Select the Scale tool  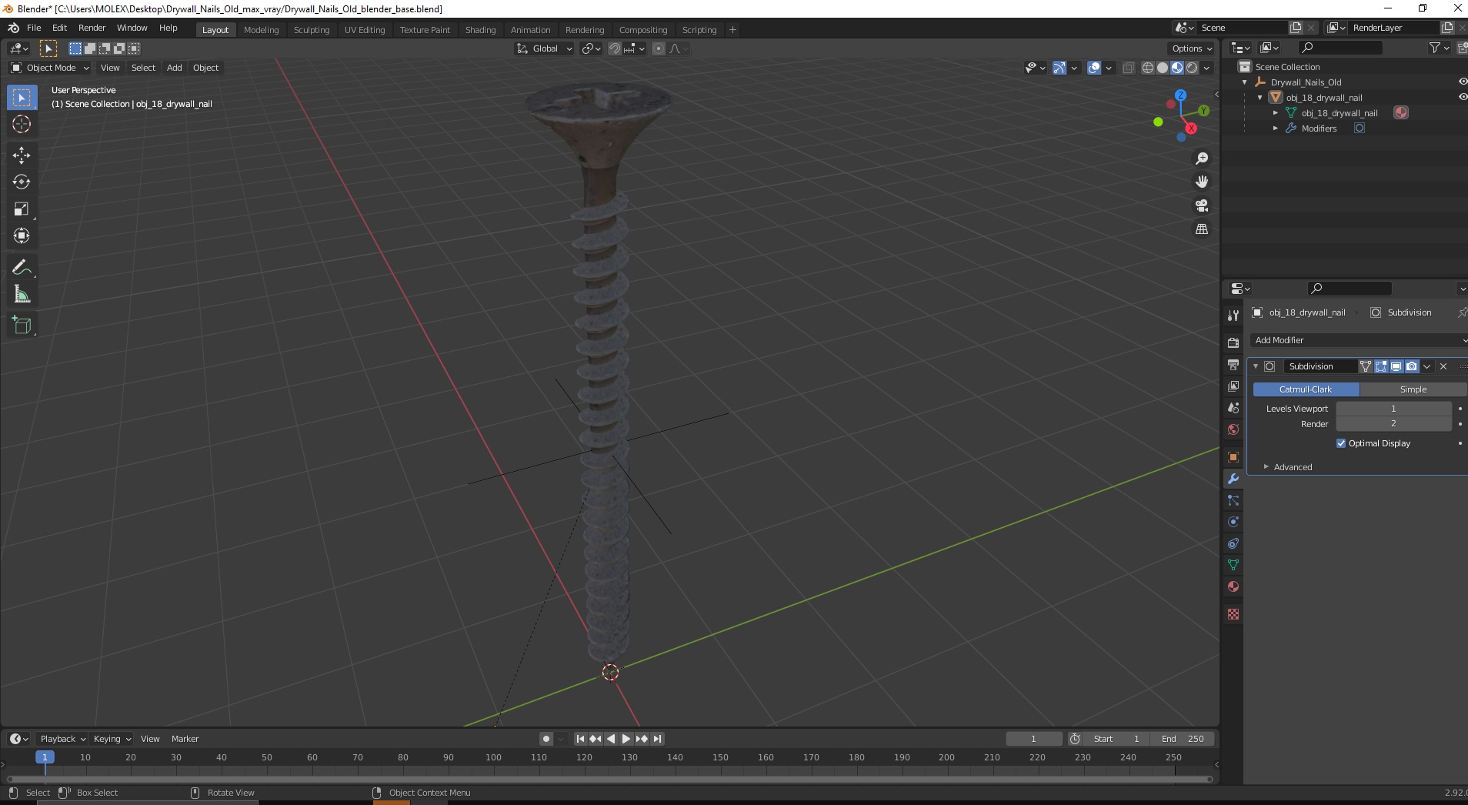pyautogui.click(x=22, y=209)
